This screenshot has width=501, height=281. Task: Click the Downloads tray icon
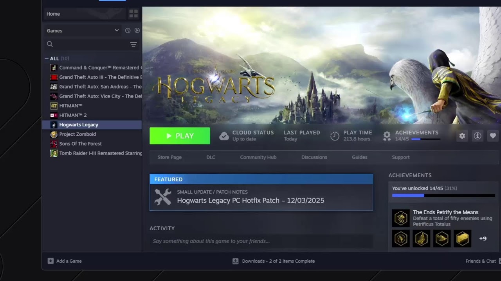[x=236, y=261]
